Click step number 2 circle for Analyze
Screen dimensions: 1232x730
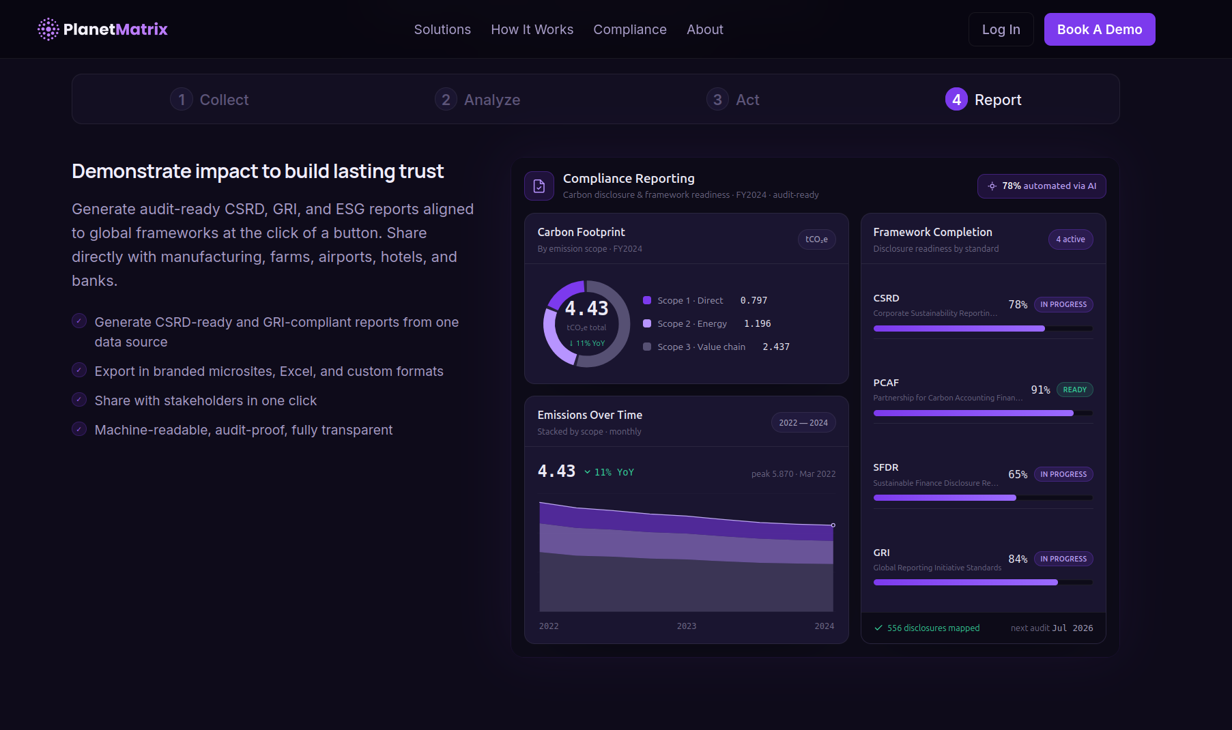tap(446, 100)
